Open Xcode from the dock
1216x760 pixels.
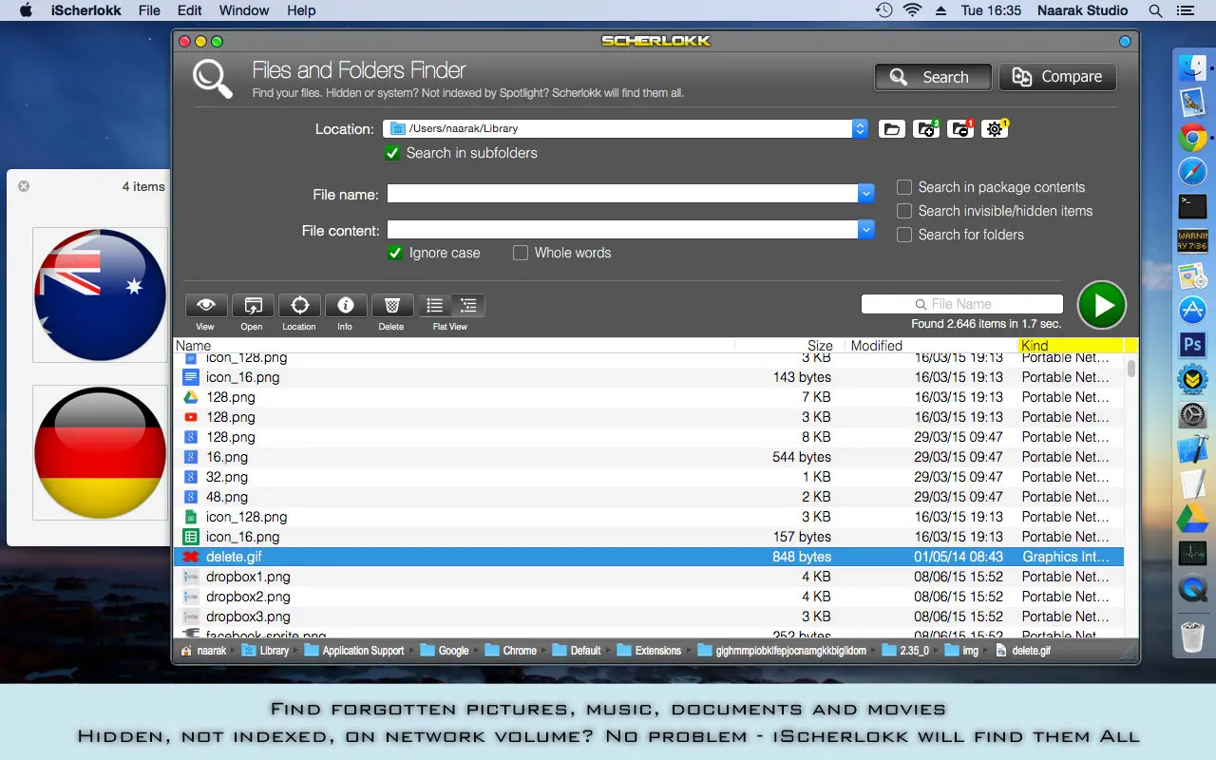[x=1192, y=449]
